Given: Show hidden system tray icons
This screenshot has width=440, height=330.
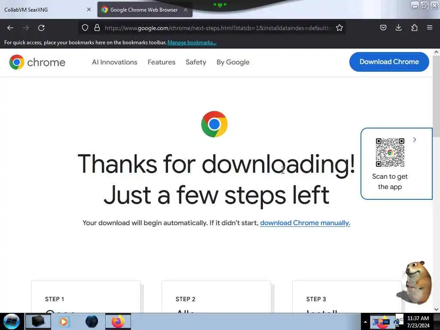Looking at the screenshot, I should (365, 322).
